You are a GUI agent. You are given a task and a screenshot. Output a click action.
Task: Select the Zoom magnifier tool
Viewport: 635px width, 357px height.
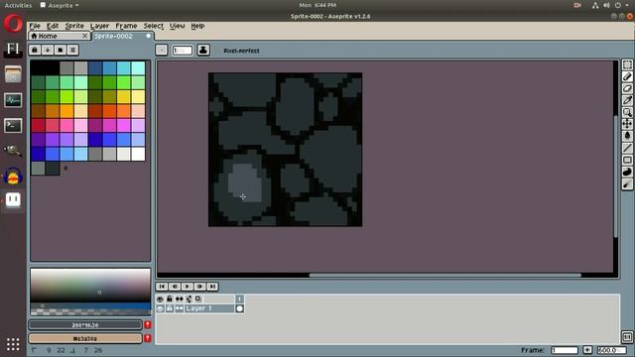click(627, 112)
